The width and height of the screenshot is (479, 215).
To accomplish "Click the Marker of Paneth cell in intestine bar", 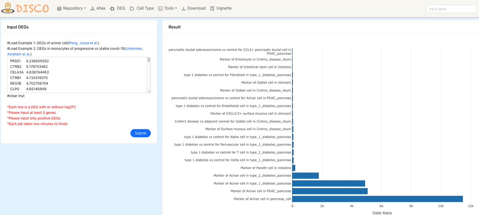I will coord(294,168).
